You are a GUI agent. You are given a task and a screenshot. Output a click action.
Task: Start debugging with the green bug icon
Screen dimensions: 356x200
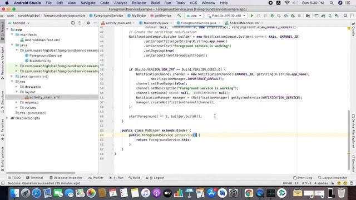272,16
